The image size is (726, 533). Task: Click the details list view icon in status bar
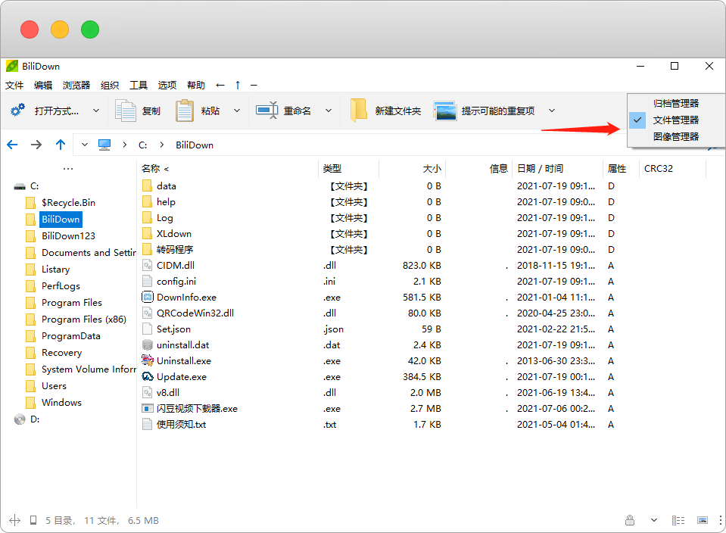point(680,520)
